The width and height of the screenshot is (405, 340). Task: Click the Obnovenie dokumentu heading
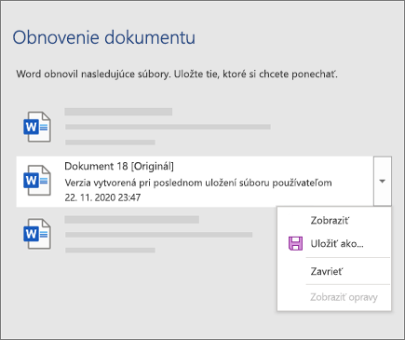click(x=104, y=37)
